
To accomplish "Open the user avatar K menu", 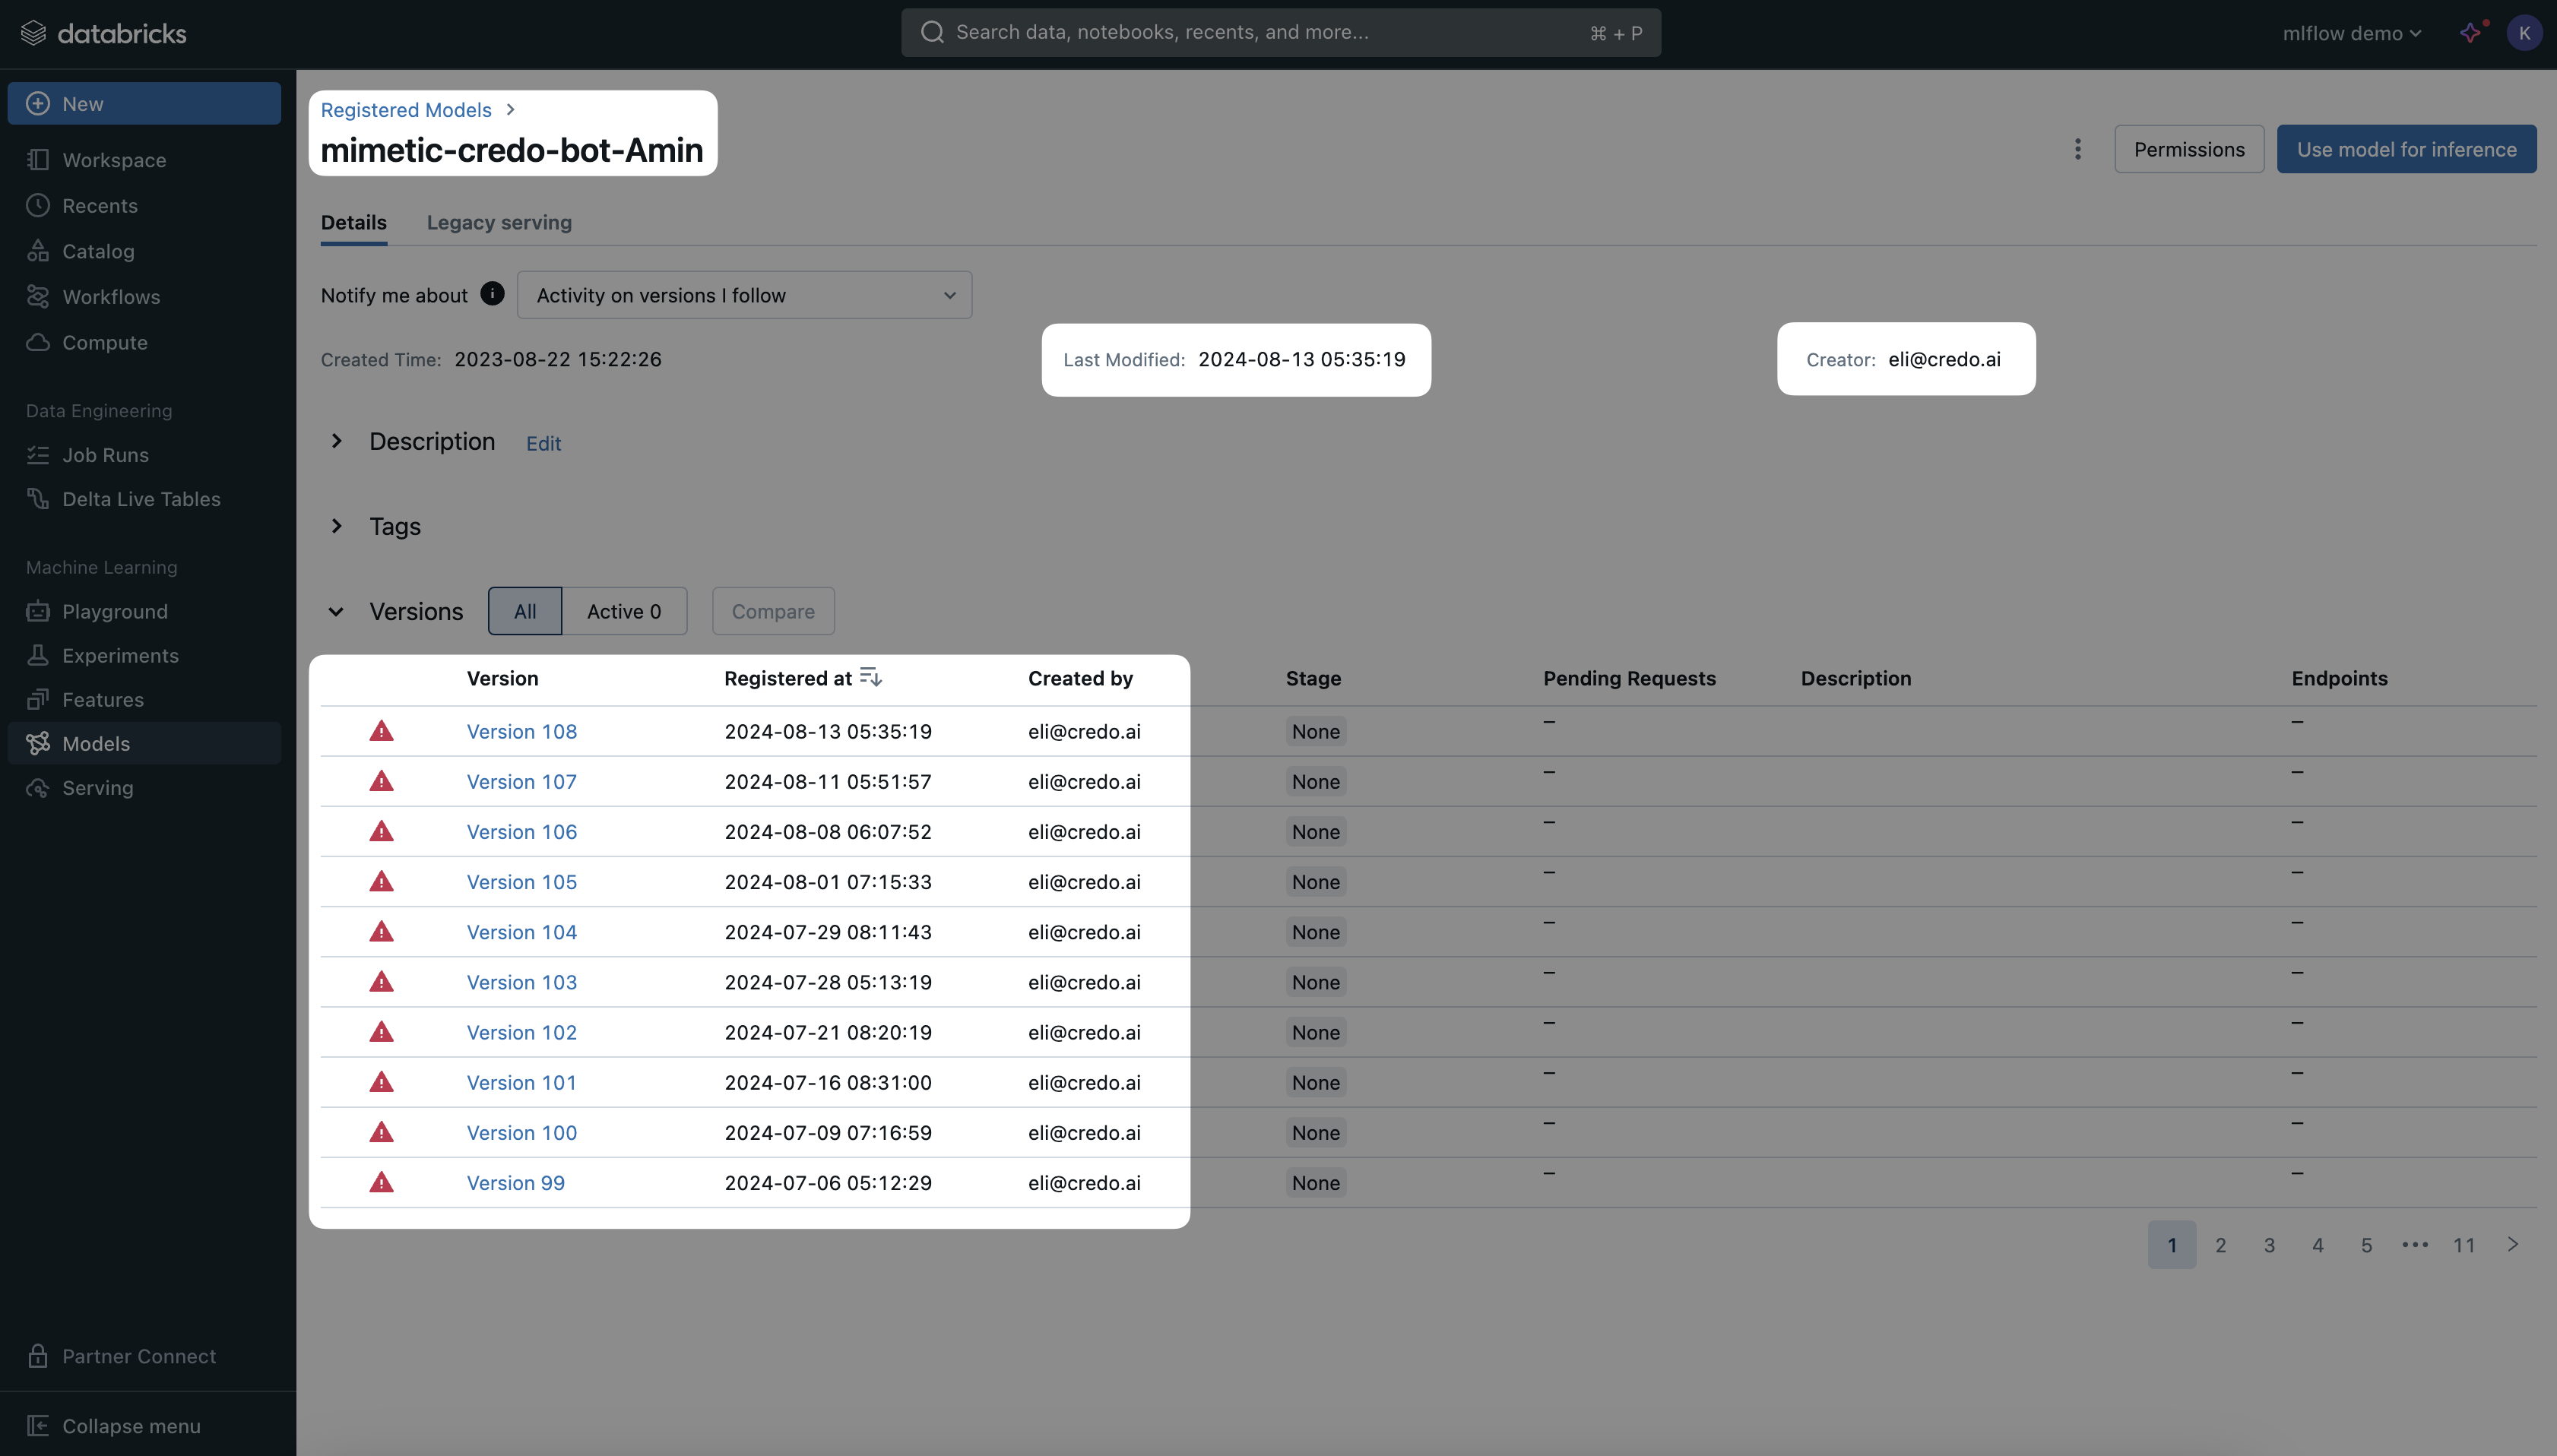I will pos(2524,33).
